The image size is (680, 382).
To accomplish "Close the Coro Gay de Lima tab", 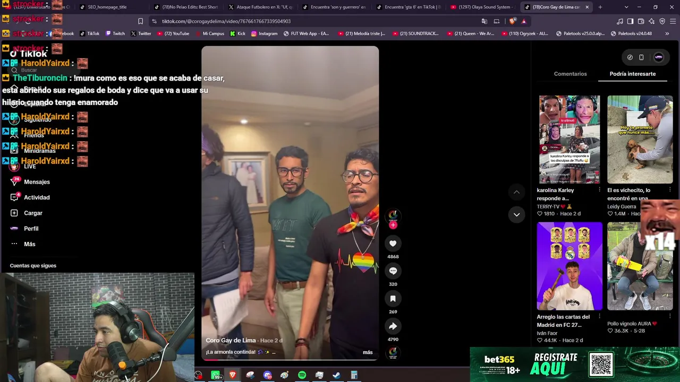I will (587, 7).
